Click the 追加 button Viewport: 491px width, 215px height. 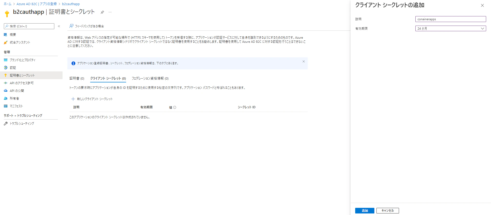click(365, 211)
